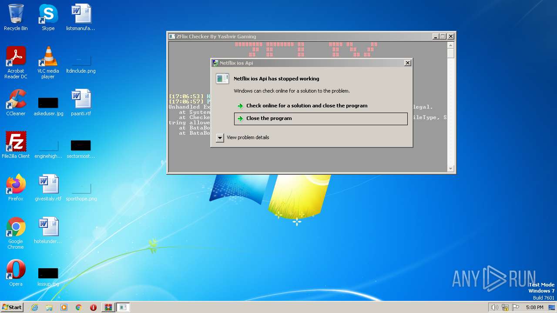The image size is (557, 313).
Task: Click Opera icon in taskbar
Action: click(x=93, y=307)
